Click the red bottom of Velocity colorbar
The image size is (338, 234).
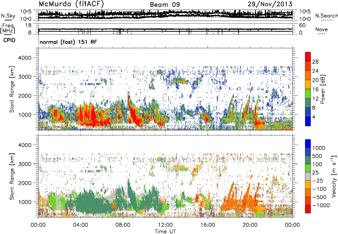[308, 209]
